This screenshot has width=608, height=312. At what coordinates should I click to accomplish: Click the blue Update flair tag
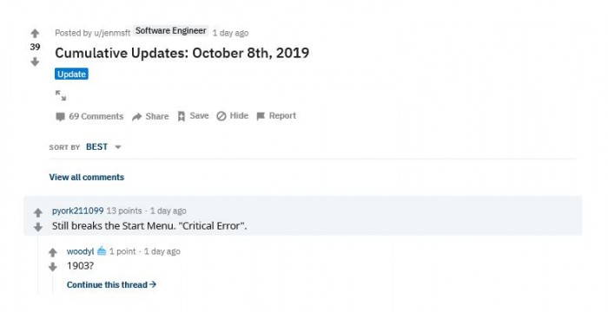pos(71,74)
